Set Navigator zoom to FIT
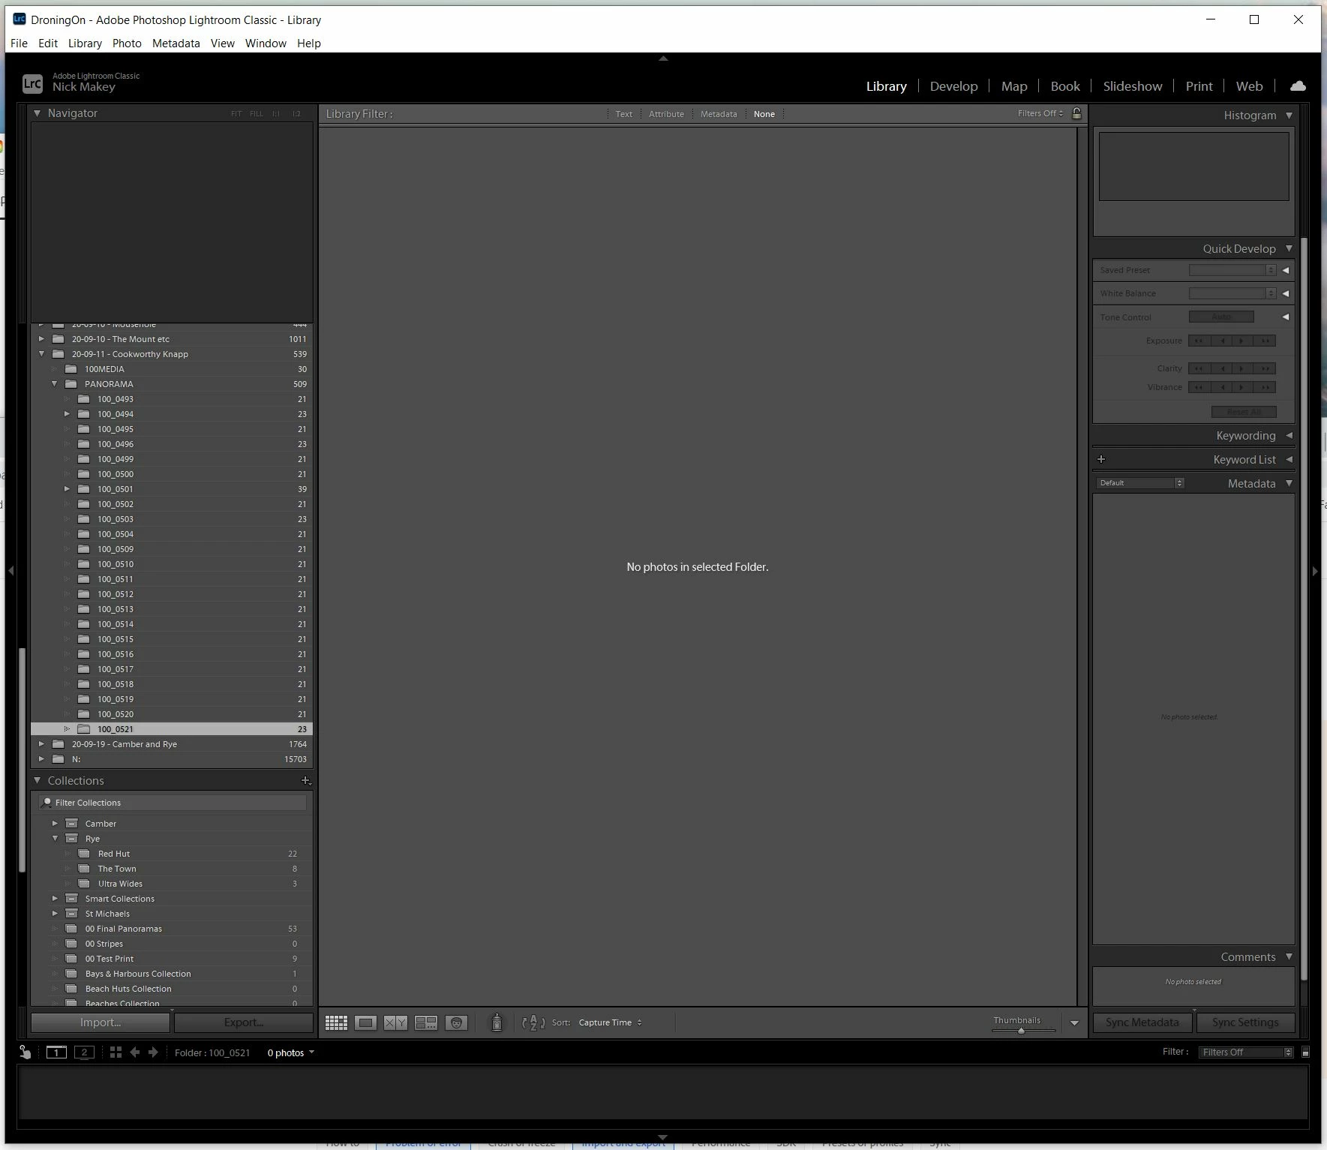 (236, 114)
